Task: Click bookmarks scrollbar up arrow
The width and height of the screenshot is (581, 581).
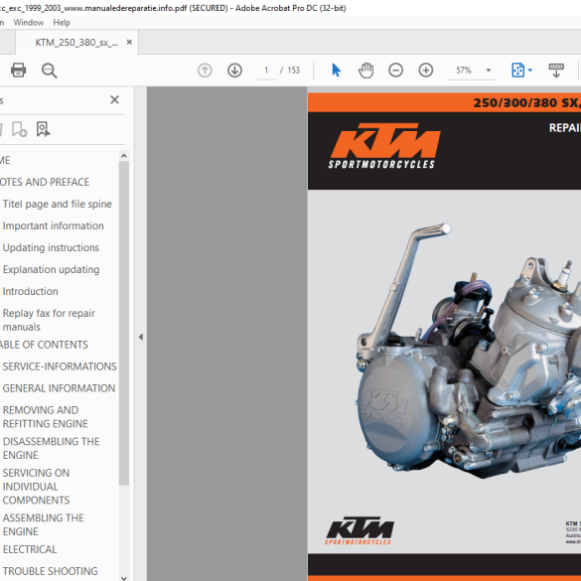Action: pyautogui.click(x=124, y=156)
